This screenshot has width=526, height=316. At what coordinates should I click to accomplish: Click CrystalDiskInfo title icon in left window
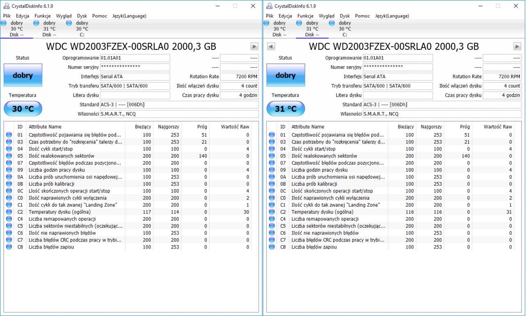(x=7, y=6)
